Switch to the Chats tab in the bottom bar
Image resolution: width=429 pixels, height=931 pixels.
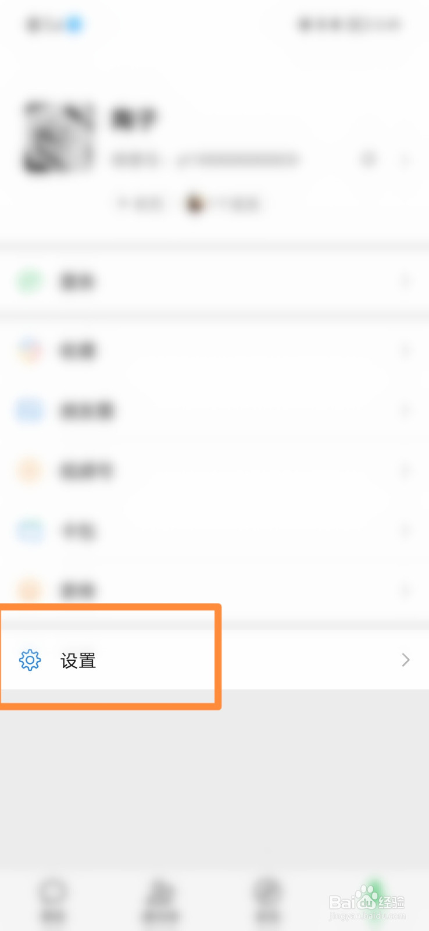click(x=53, y=900)
